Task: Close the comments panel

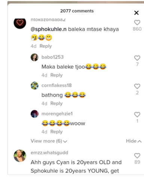Action: tap(137, 13)
